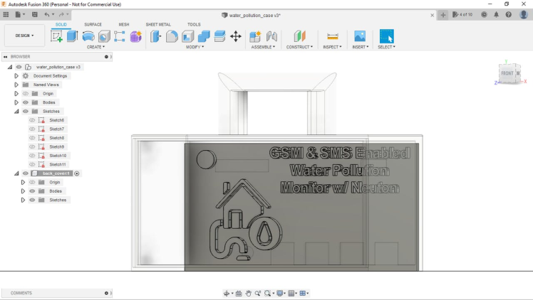Screen dimensions: 533x300
Task: Switch to the SHEET METAL tab
Action: pos(158,24)
